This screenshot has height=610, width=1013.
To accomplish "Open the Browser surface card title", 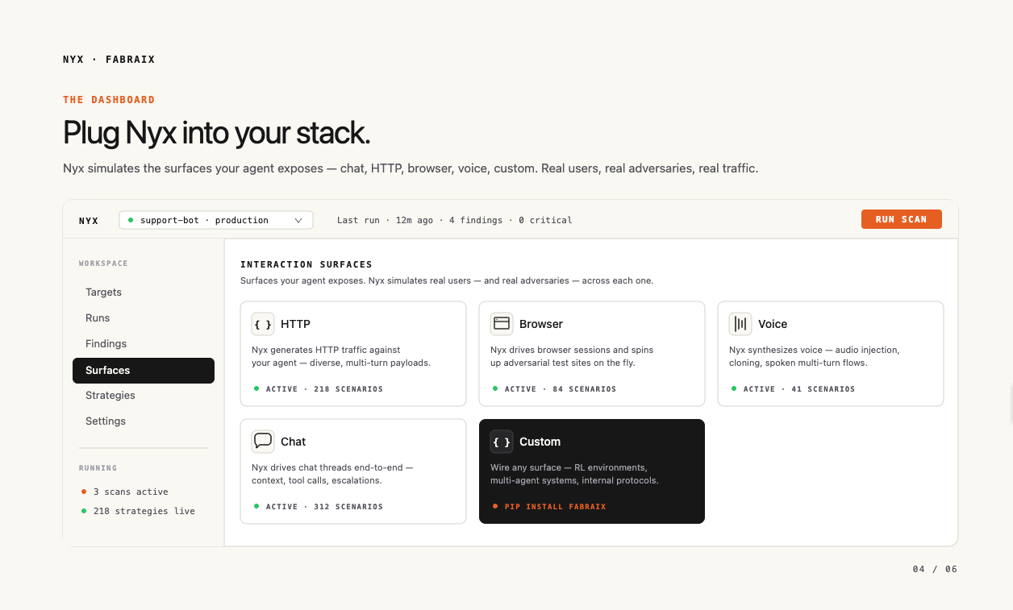I will pyautogui.click(x=541, y=324).
